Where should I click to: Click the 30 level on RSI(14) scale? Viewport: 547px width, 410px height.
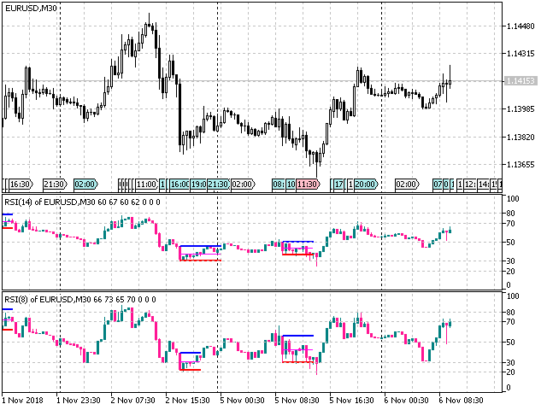[x=511, y=261]
